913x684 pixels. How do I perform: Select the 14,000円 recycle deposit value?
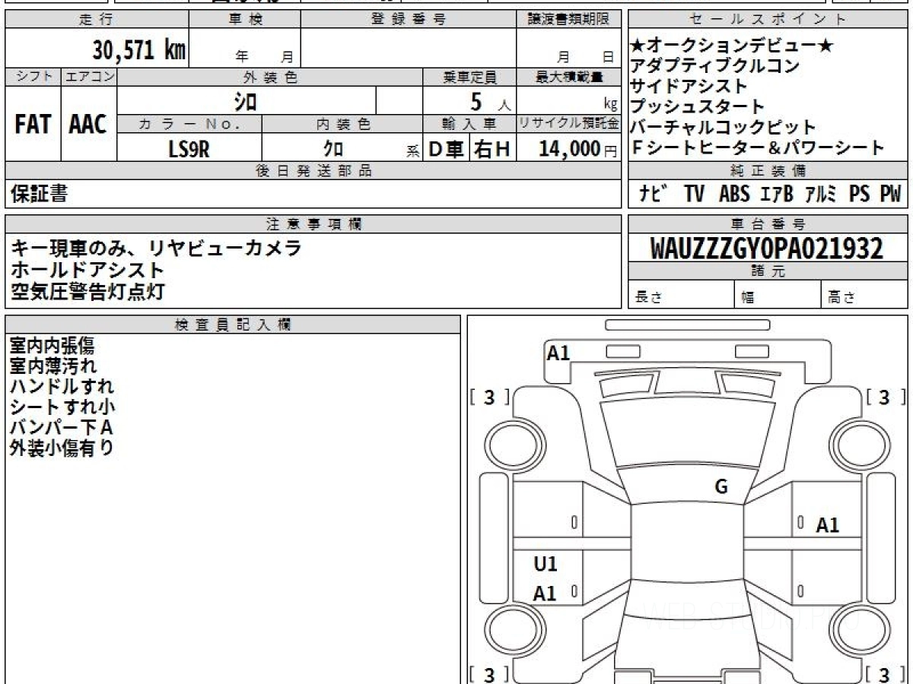click(577, 150)
